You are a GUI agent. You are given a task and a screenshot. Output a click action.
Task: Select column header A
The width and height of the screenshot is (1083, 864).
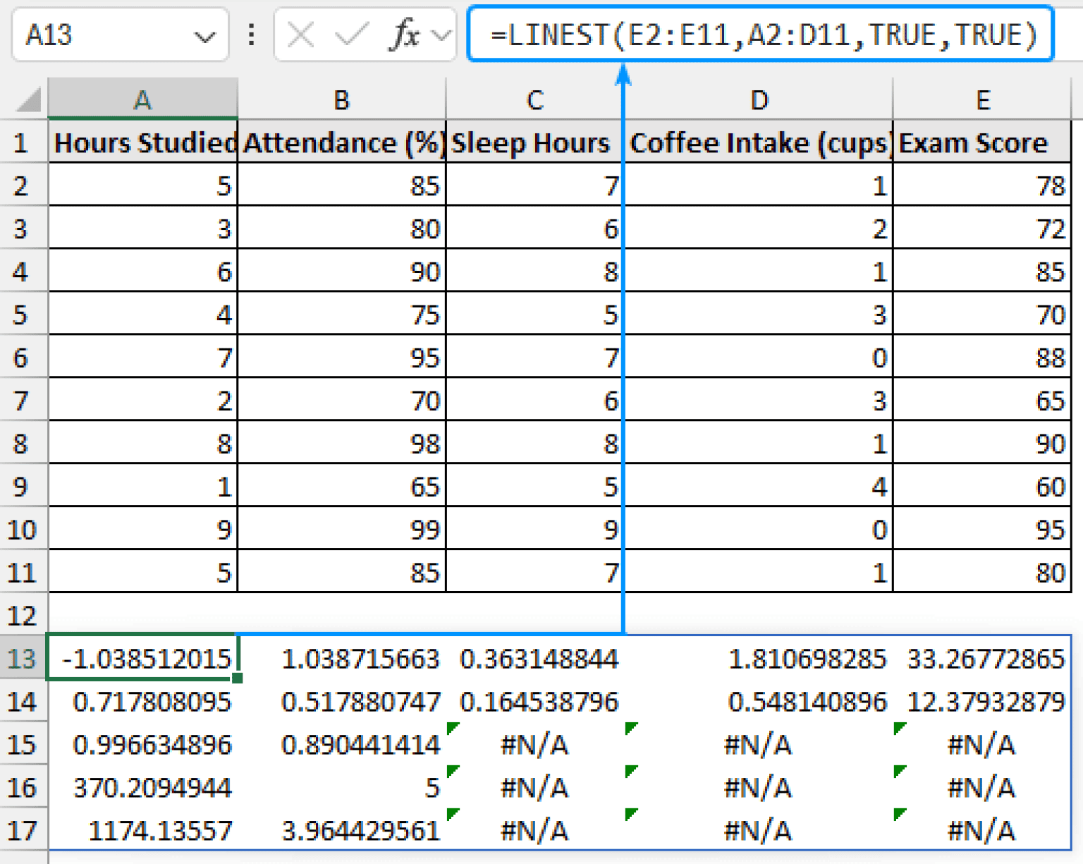(142, 99)
